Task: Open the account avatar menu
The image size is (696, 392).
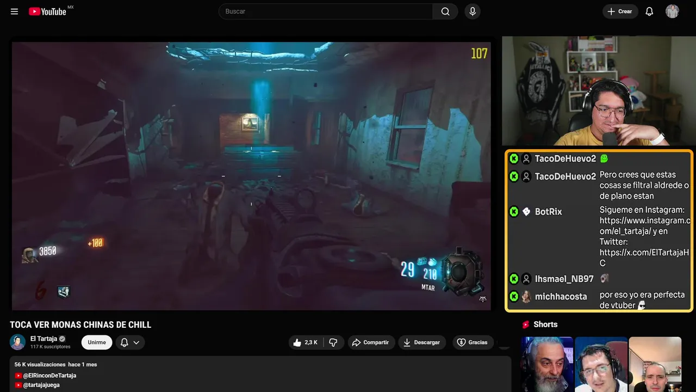Action: click(672, 11)
